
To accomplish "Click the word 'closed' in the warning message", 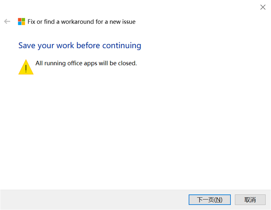I will 127,63.
